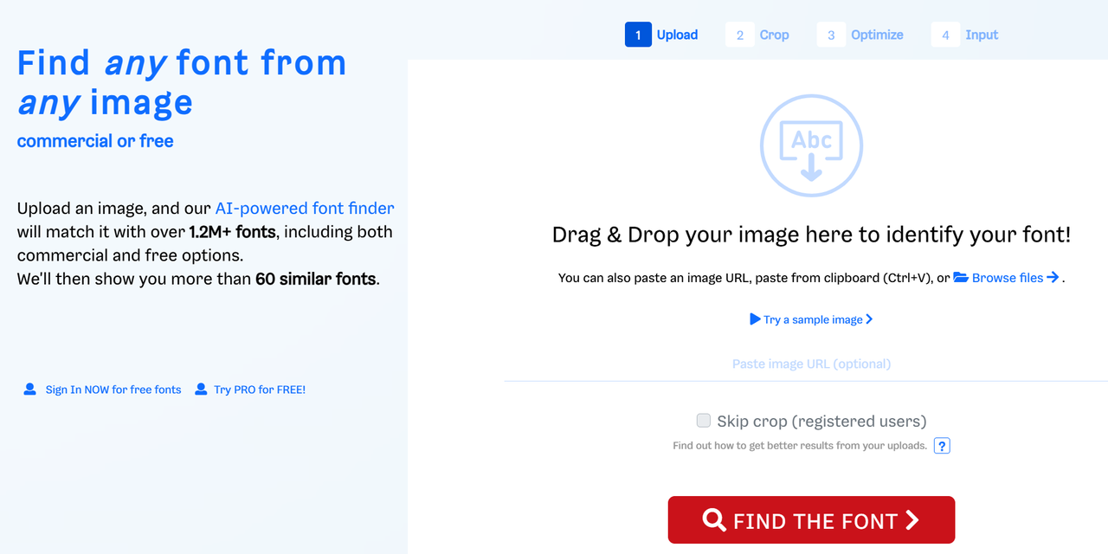This screenshot has width=1108, height=554.
Task: Click the magnifier icon on the red button
Action: (x=714, y=520)
